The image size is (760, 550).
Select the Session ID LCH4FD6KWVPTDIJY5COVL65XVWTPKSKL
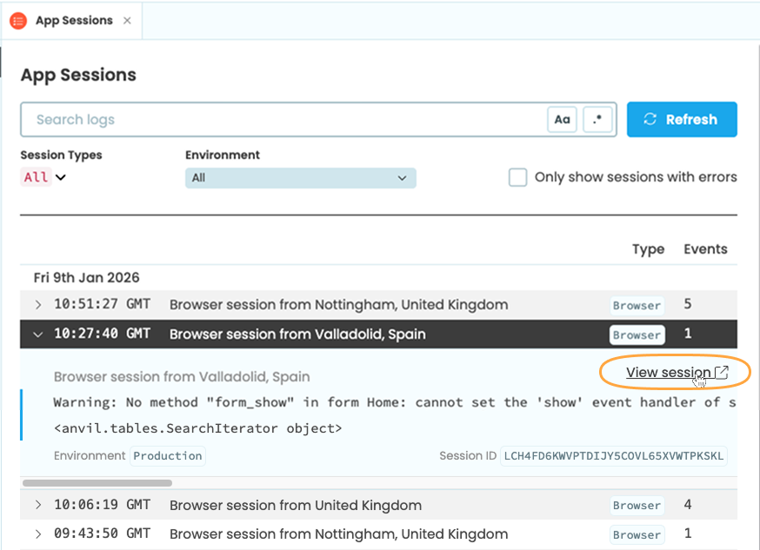[x=614, y=455]
